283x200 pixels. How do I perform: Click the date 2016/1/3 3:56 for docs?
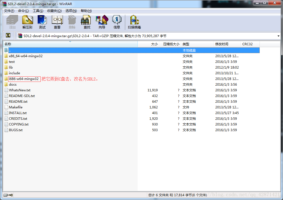pyautogui.click(x=226, y=85)
